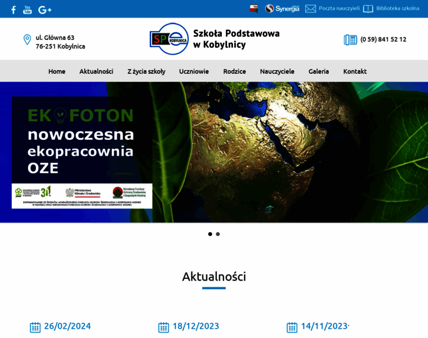Click the calendar icon beside 26/02/2024
428x338 pixels.
click(35, 327)
